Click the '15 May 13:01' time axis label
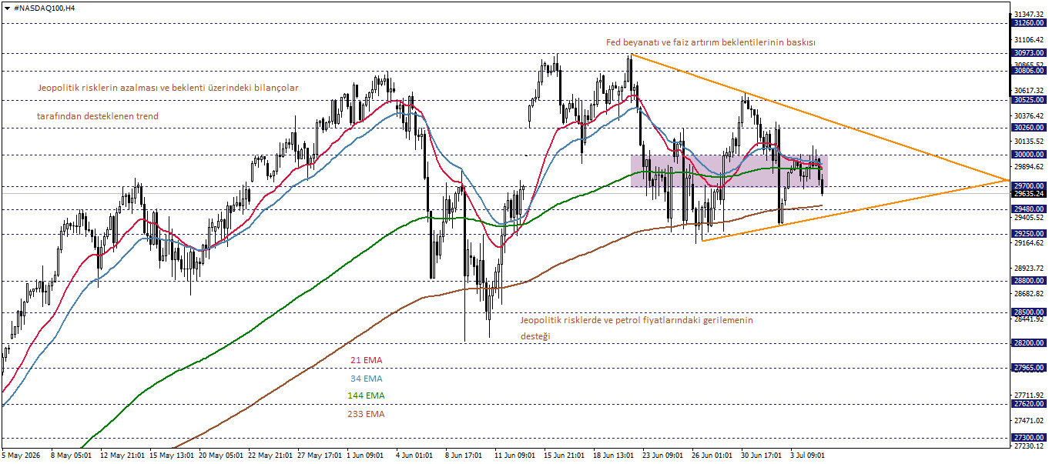1049x464 pixels. point(171,455)
